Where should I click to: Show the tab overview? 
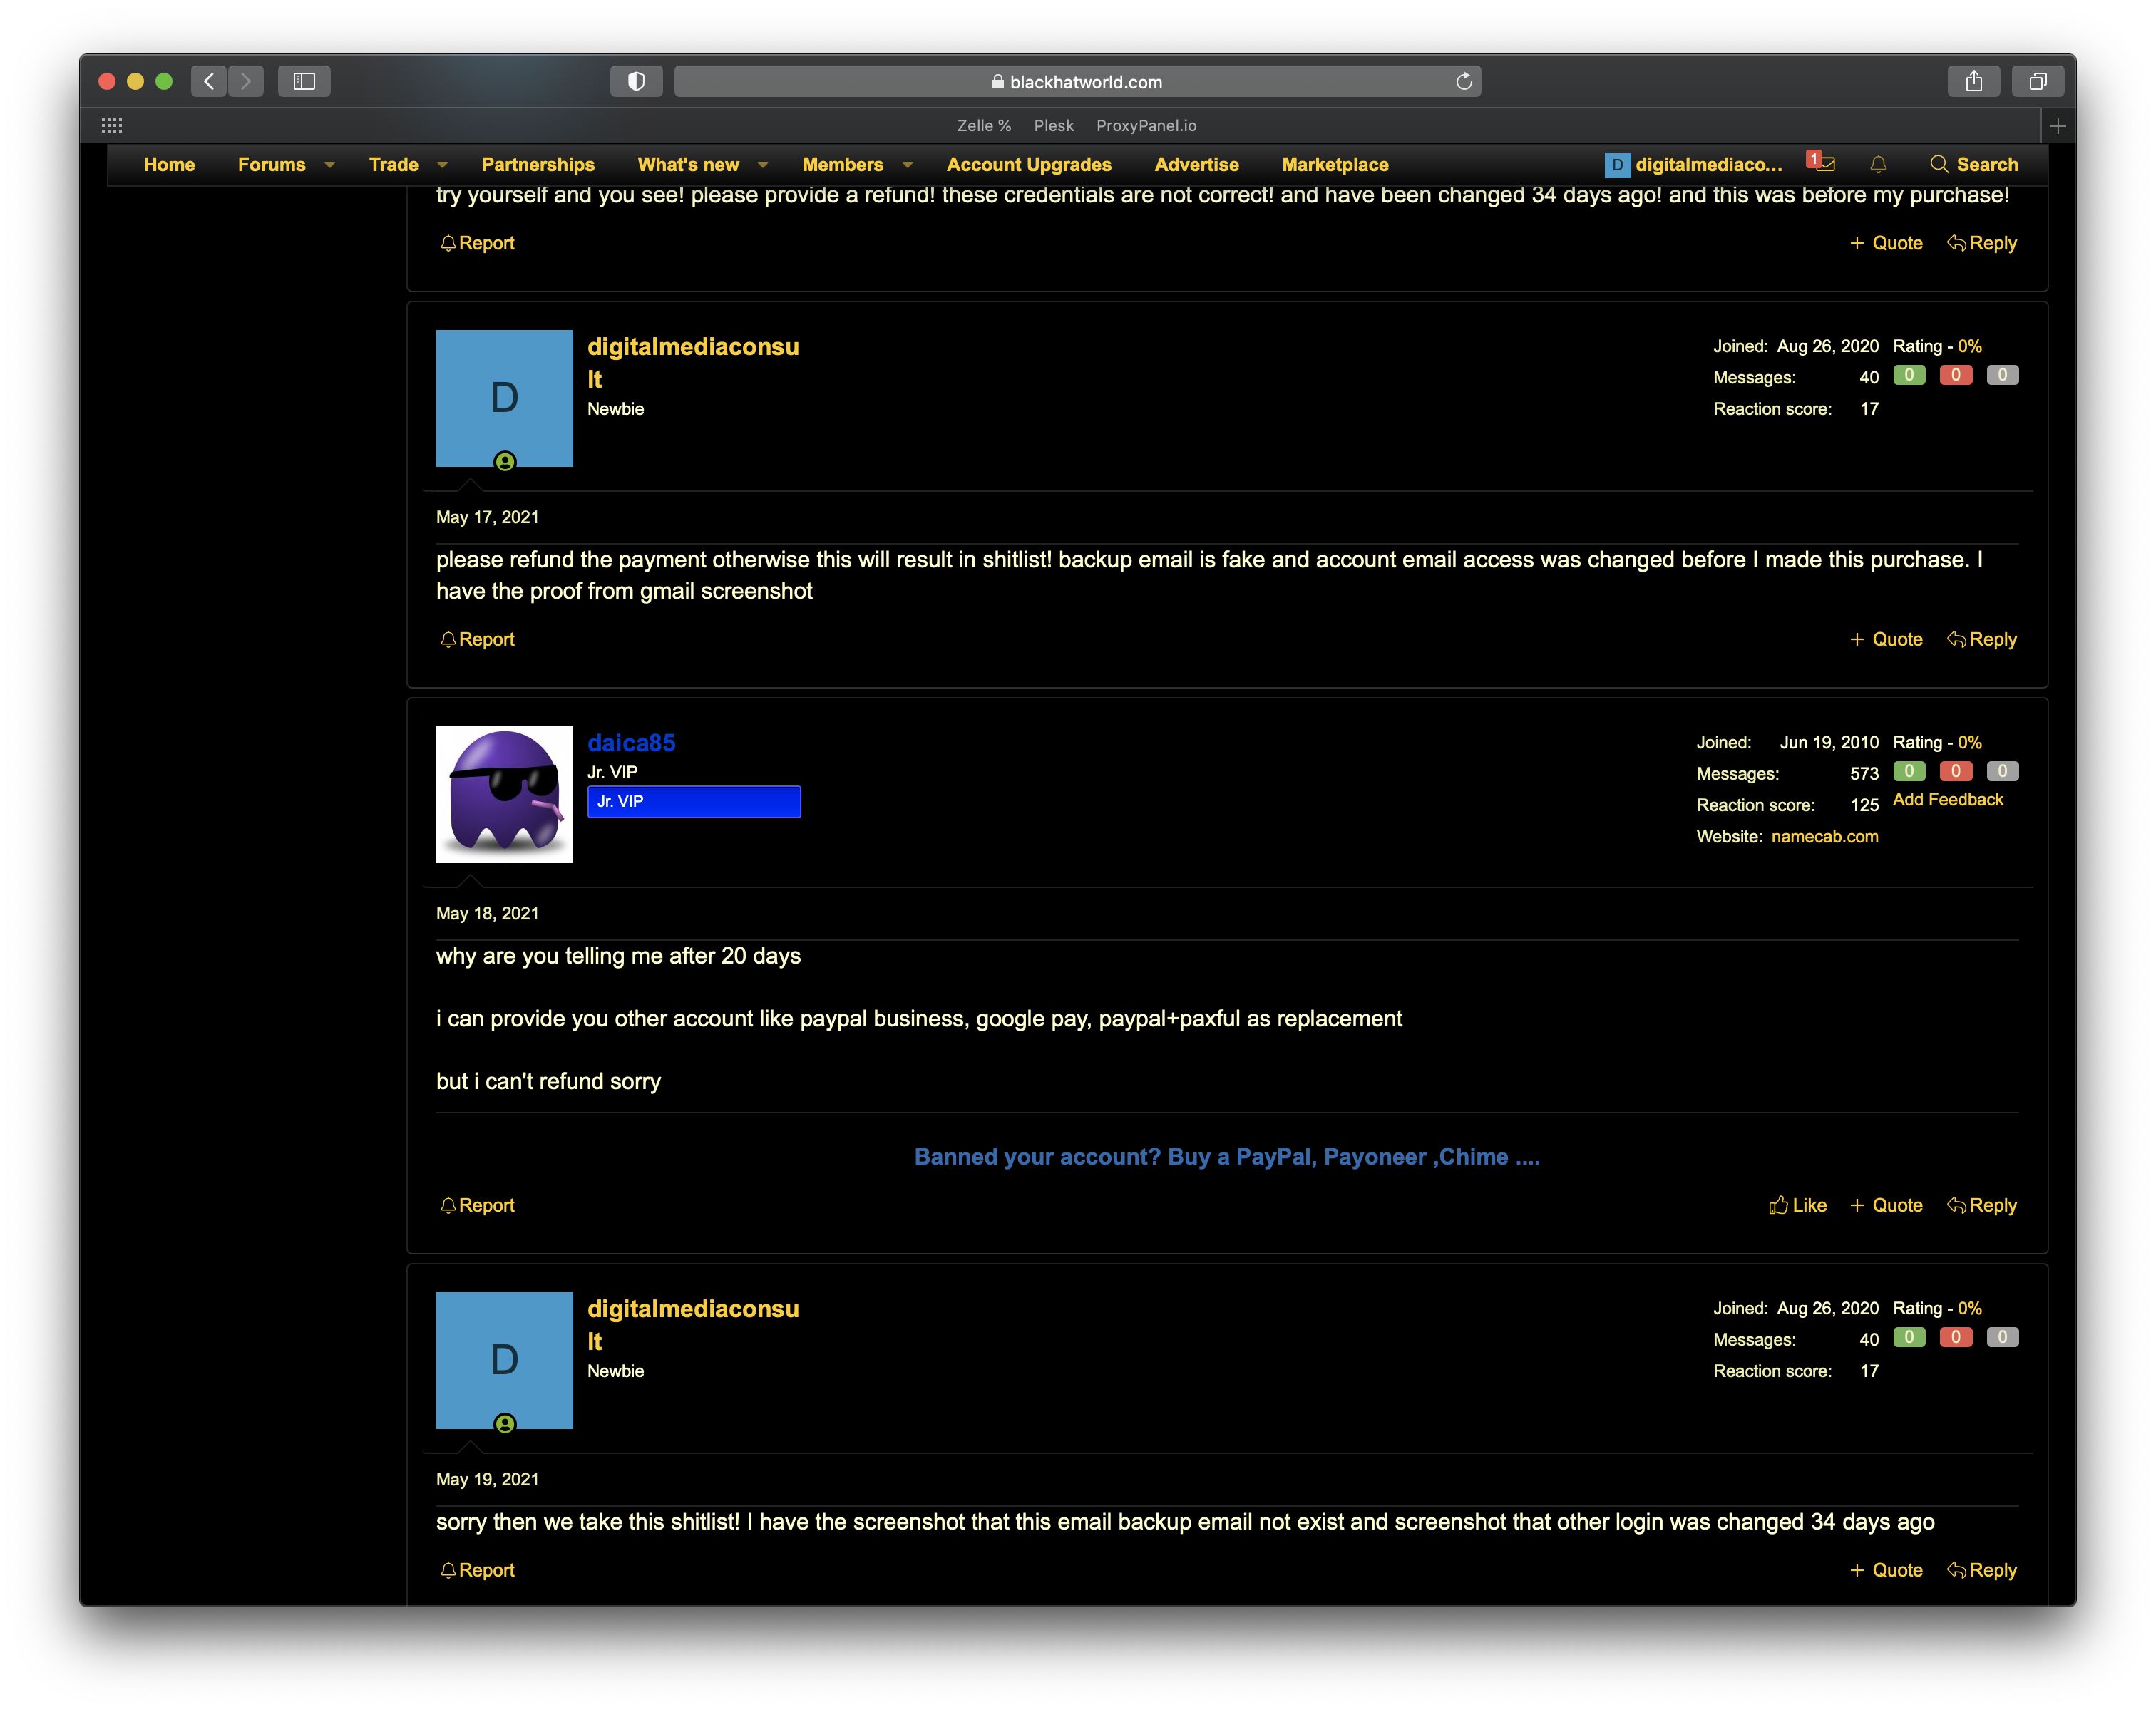coord(2038,81)
